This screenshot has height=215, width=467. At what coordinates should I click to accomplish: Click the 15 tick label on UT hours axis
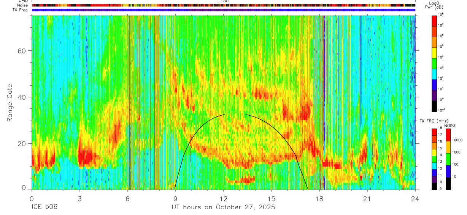click(x=271, y=198)
